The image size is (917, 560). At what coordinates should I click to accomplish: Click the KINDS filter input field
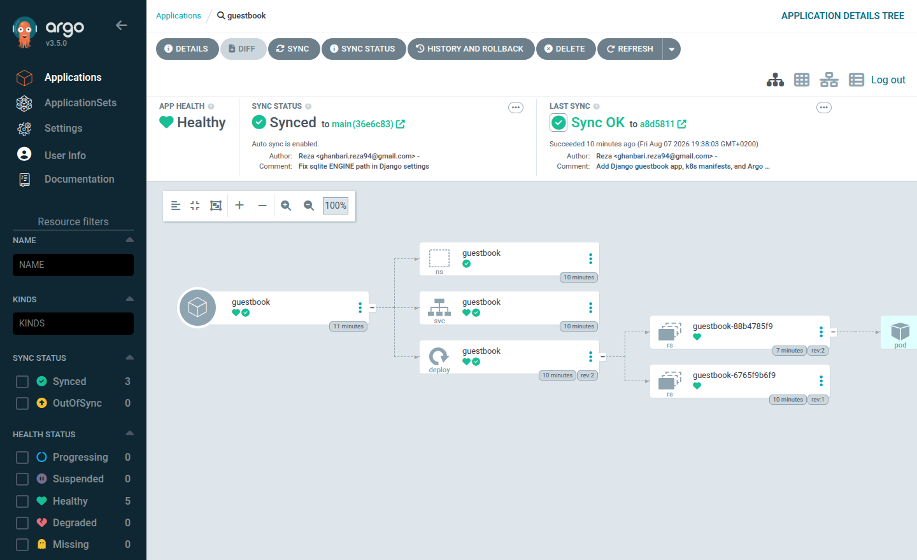tap(73, 323)
